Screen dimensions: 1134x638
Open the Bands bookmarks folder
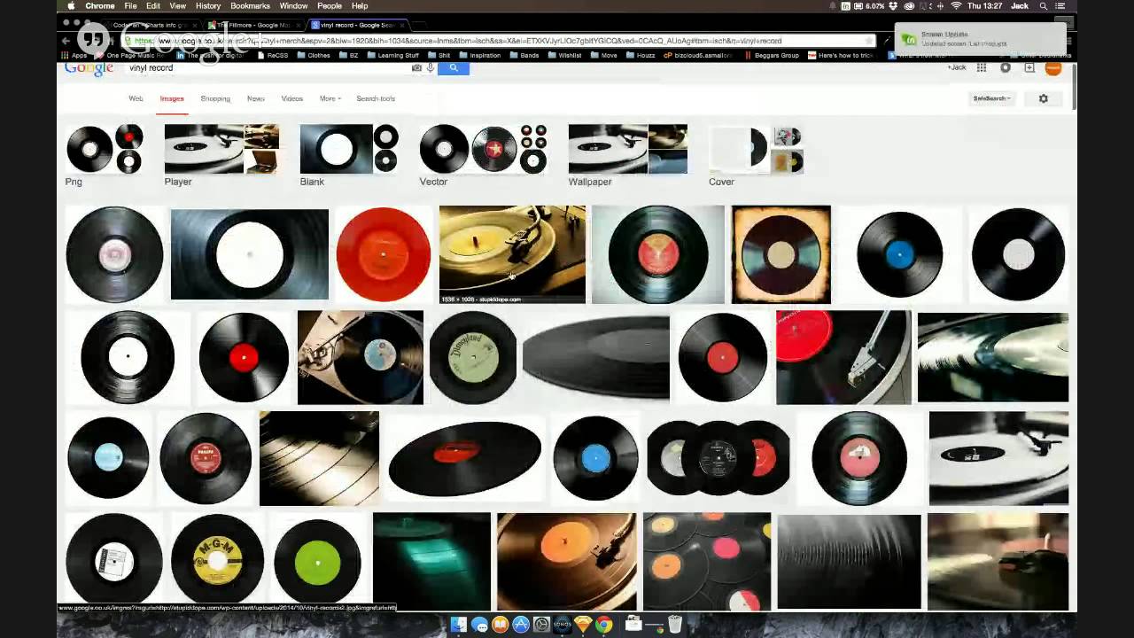click(x=524, y=55)
